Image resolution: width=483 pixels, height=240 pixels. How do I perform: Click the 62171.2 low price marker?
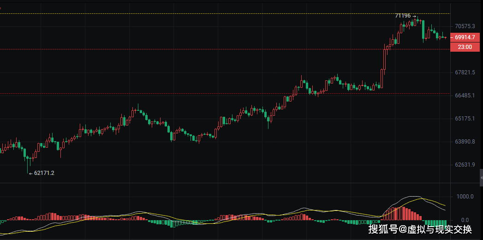coord(42,173)
